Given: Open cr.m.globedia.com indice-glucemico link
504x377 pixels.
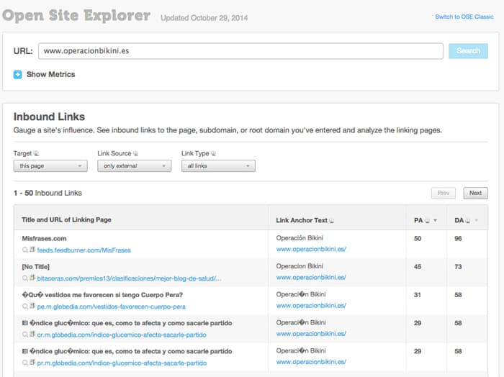Looking at the screenshot, I should [122, 335].
